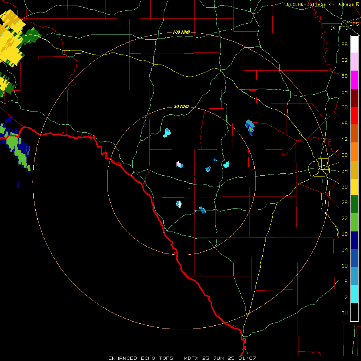361x361 pixels.
Task: Click the "14" legend value
Action: click(x=345, y=250)
